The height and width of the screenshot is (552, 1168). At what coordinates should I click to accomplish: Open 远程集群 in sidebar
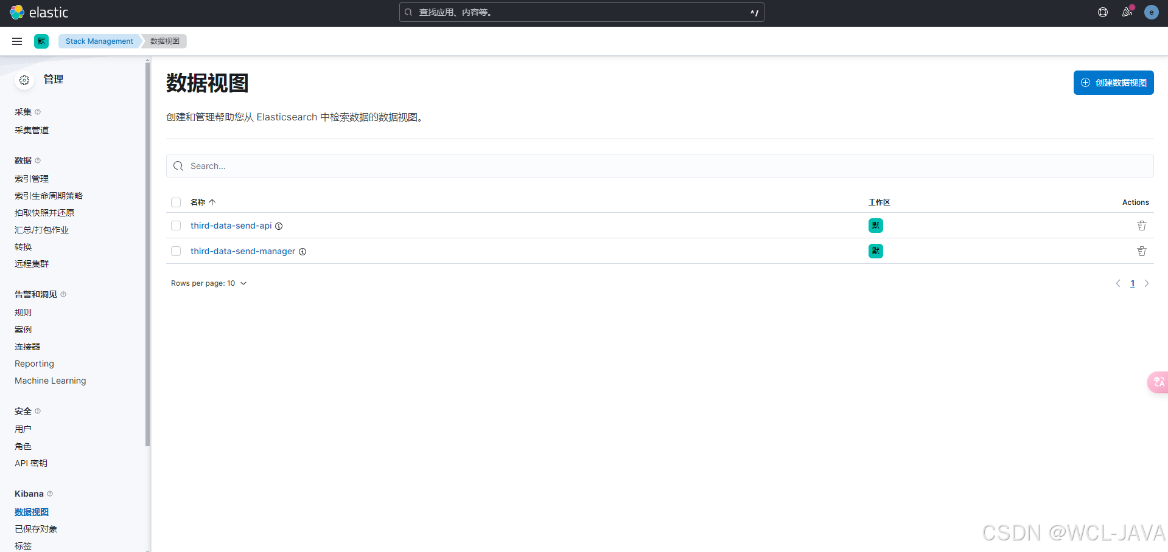[32, 264]
